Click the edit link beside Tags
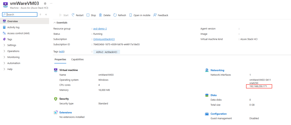This screenshot has height=125, width=291. pyautogui.click(x=62, y=52)
